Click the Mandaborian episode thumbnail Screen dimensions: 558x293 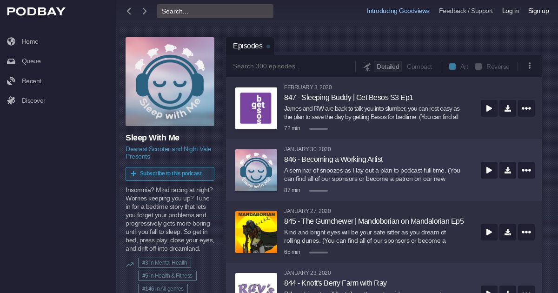[256, 232]
